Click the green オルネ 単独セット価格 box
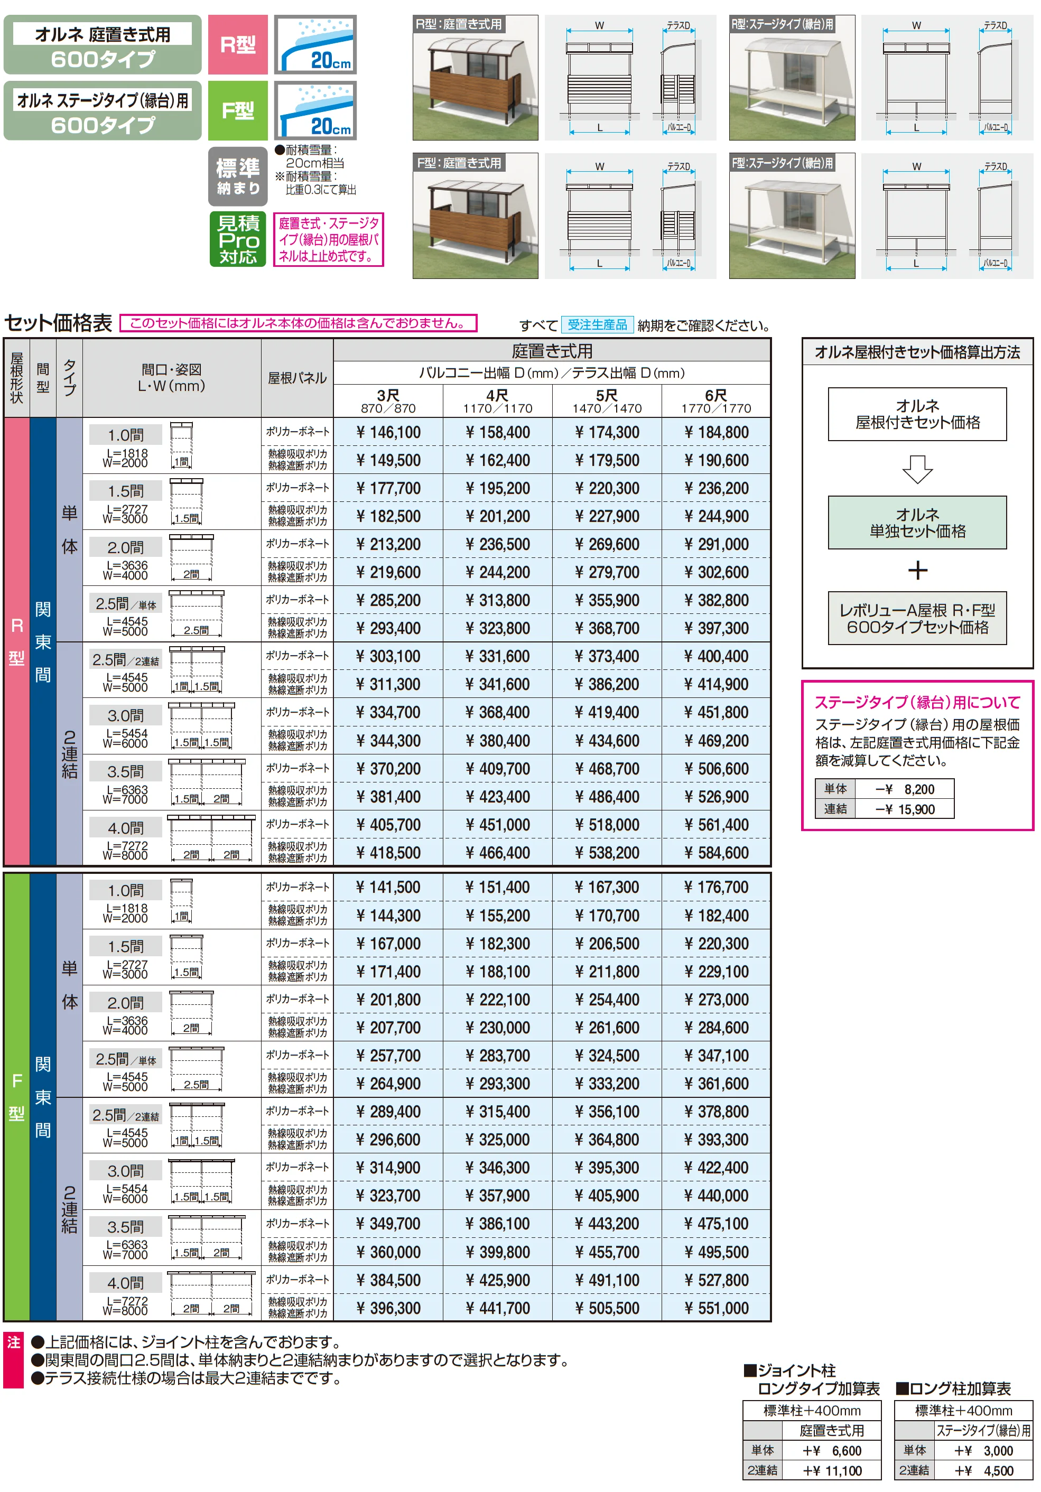The image size is (1041, 1492). click(x=917, y=523)
